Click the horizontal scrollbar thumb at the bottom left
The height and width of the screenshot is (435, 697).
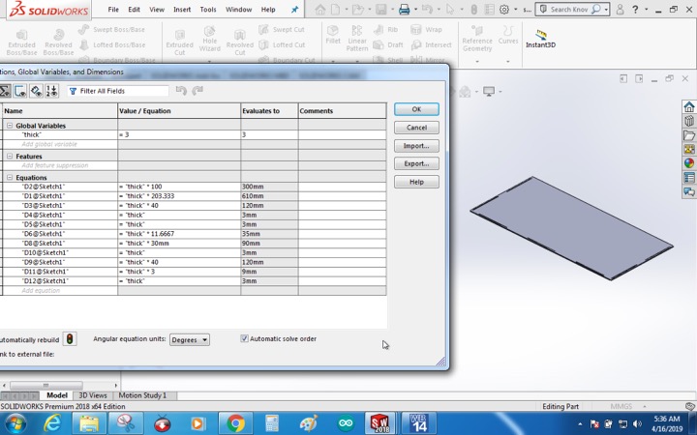tap(45, 386)
